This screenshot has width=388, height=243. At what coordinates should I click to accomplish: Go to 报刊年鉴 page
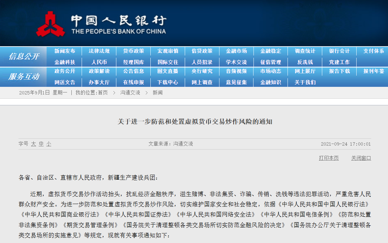click(374, 71)
